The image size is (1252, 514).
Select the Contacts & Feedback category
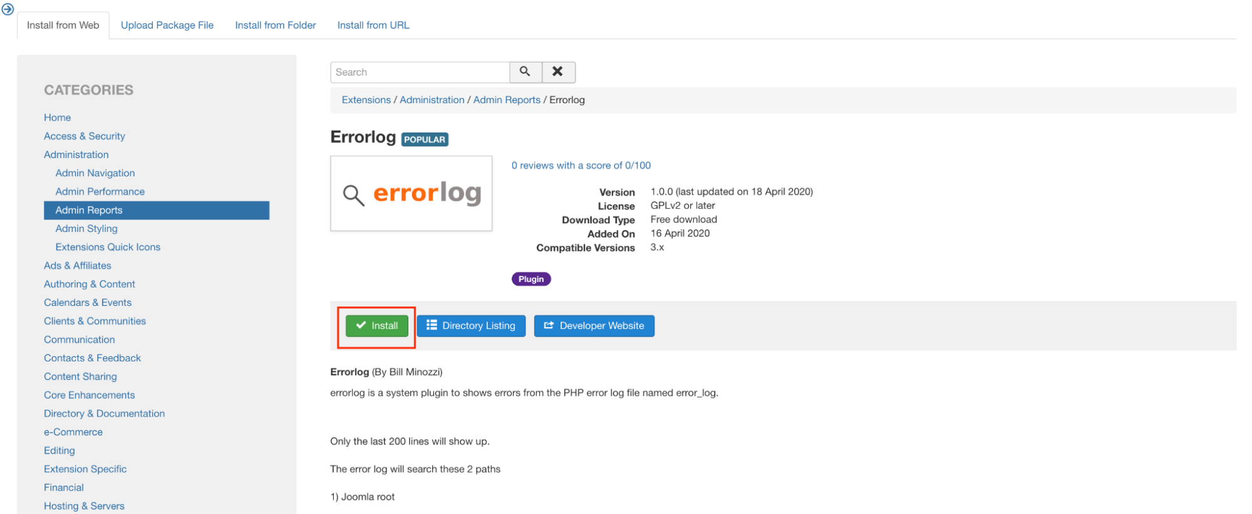pos(92,358)
